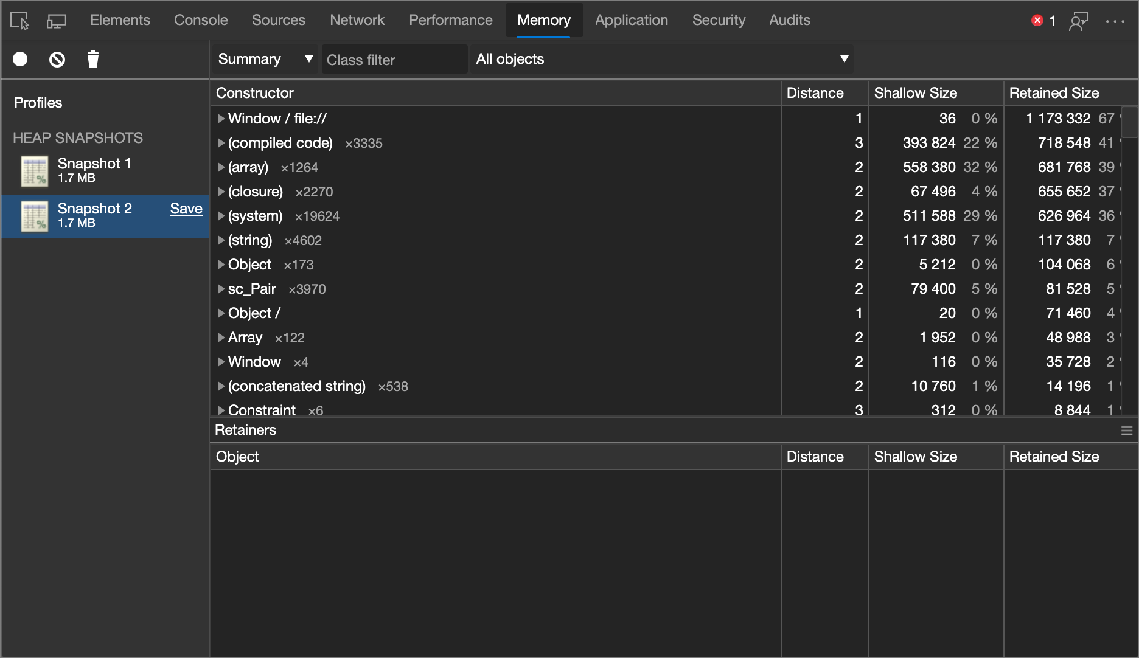1139x658 pixels.
Task: Click the Object column header in Retainers
Action: (495, 457)
